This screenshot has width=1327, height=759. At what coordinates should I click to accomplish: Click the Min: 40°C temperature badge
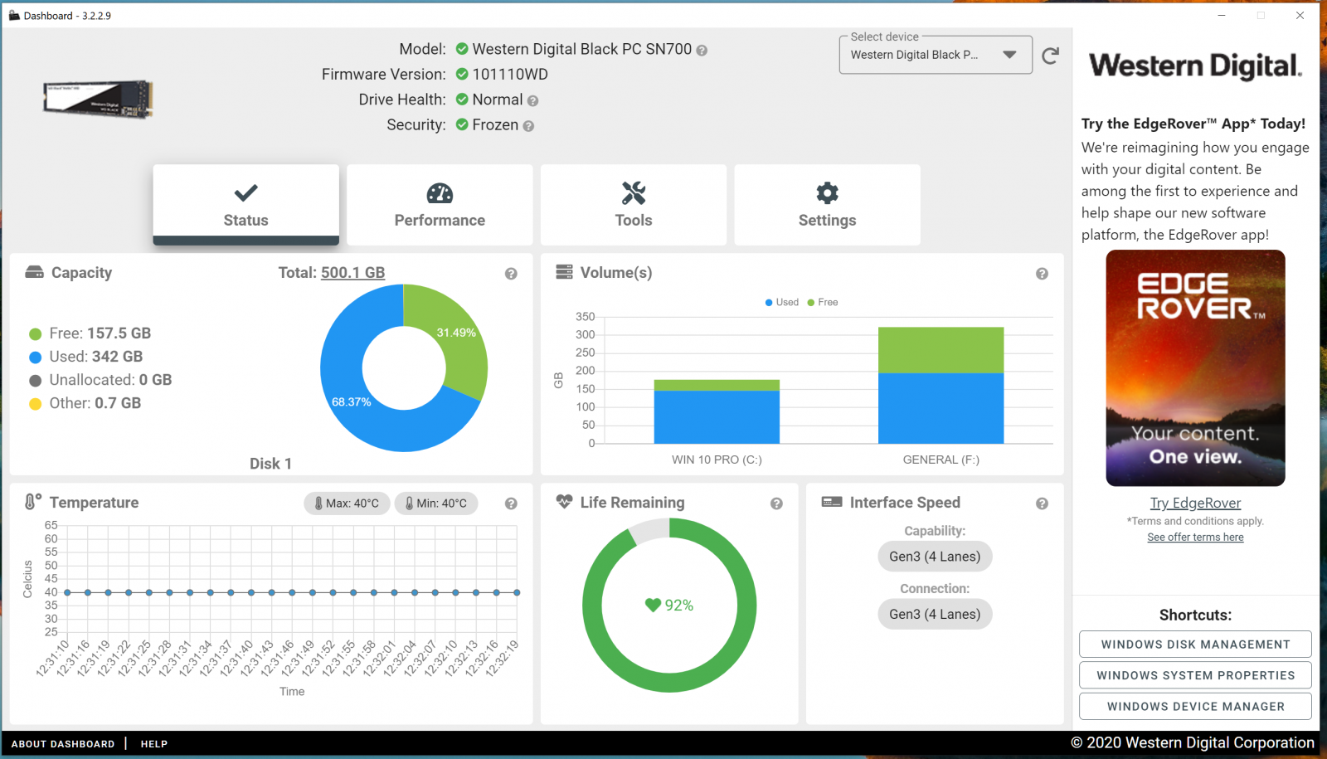click(436, 503)
